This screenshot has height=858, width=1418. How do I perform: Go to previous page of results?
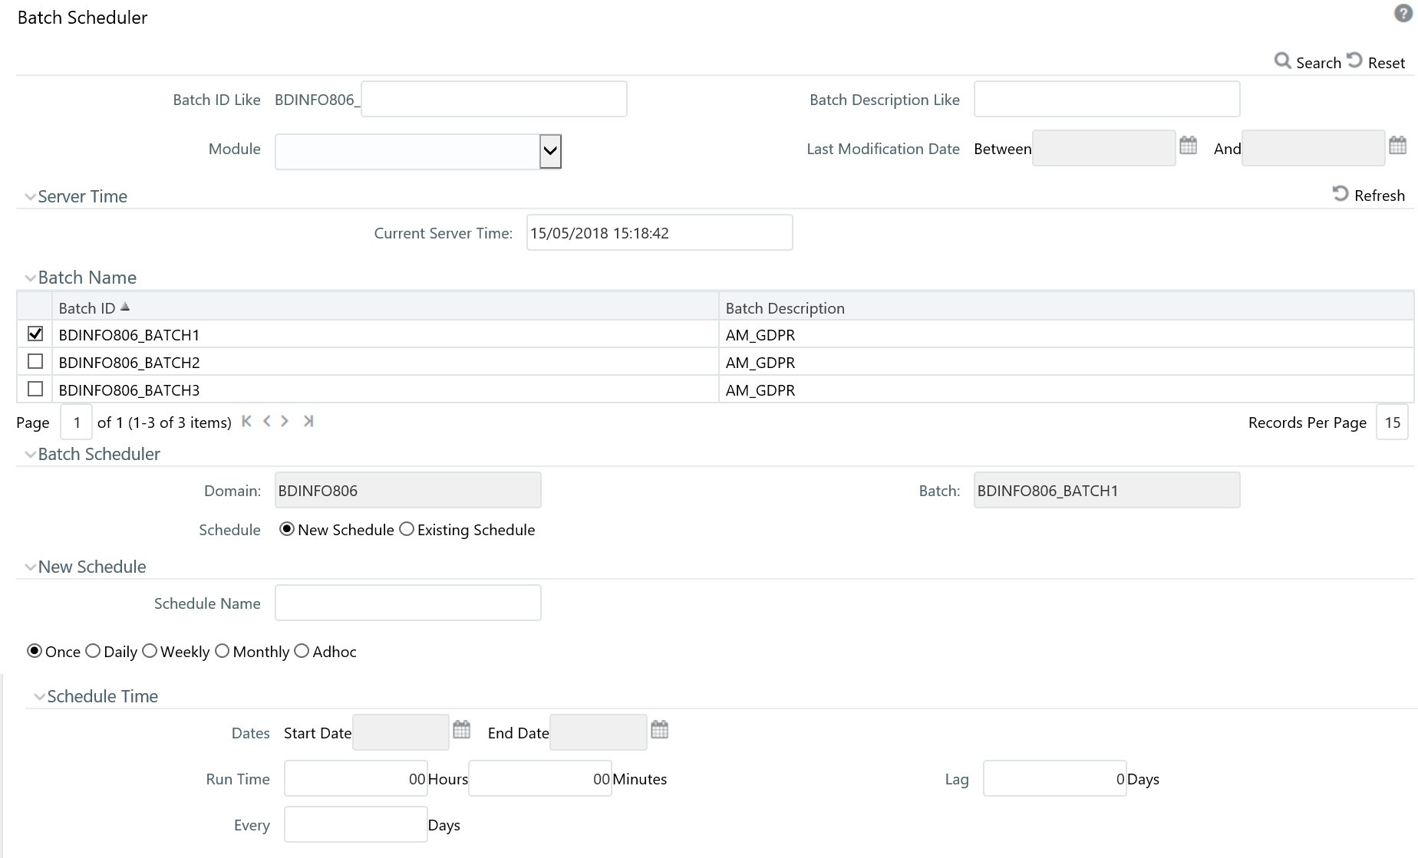[266, 421]
